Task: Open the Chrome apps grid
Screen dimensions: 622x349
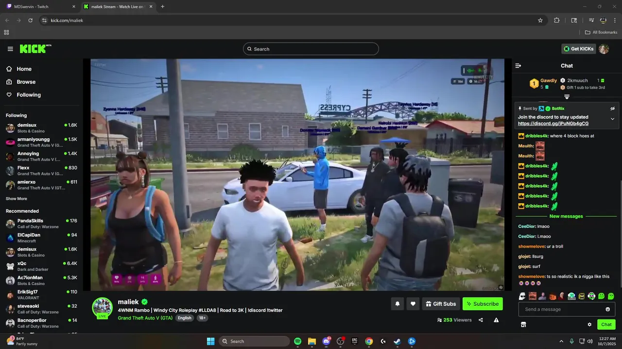Action: (x=6, y=32)
